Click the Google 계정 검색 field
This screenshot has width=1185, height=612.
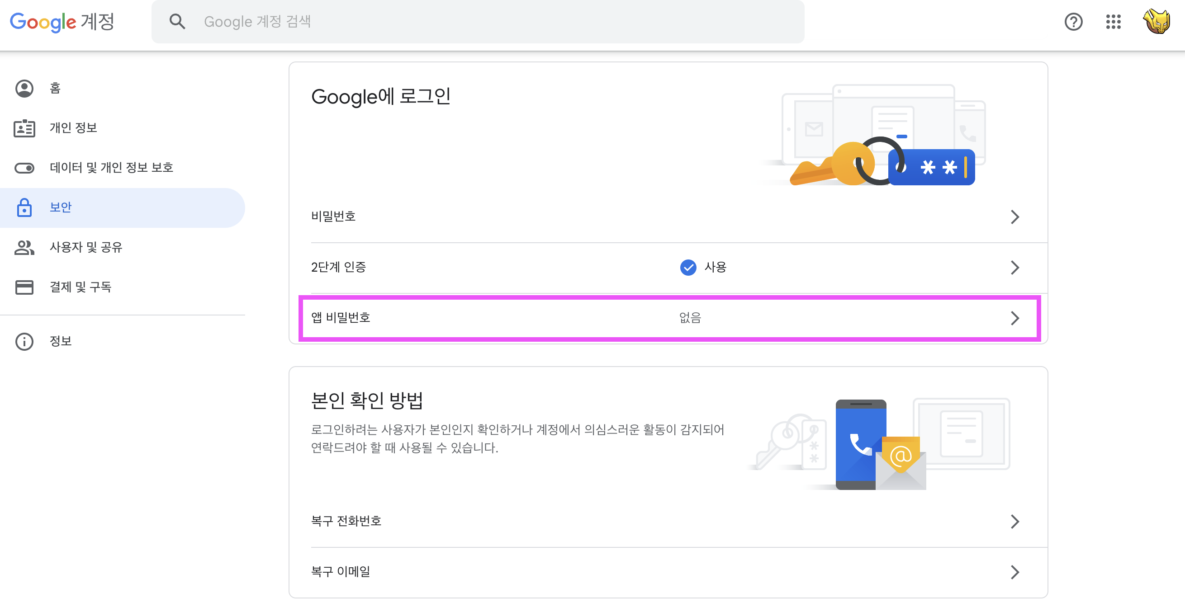479,22
